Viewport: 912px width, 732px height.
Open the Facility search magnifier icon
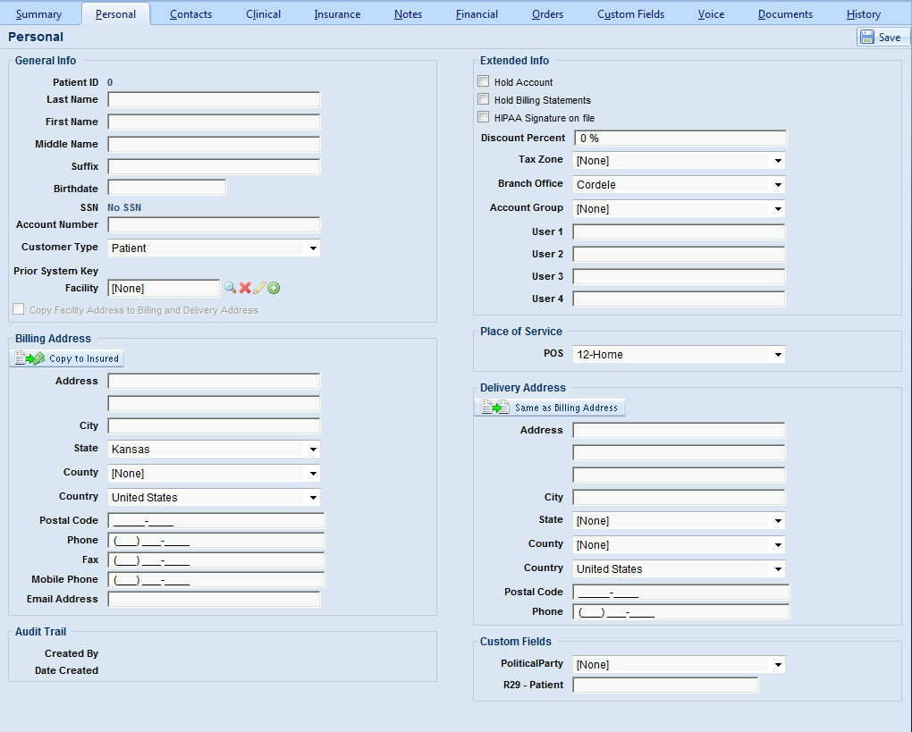pyautogui.click(x=229, y=288)
